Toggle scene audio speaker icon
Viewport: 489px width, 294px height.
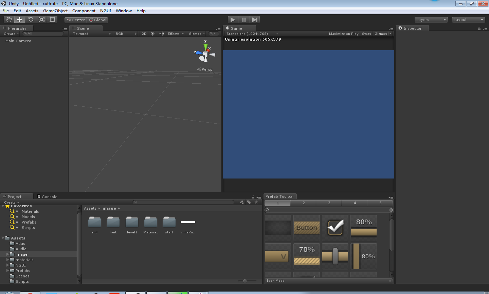click(161, 34)
